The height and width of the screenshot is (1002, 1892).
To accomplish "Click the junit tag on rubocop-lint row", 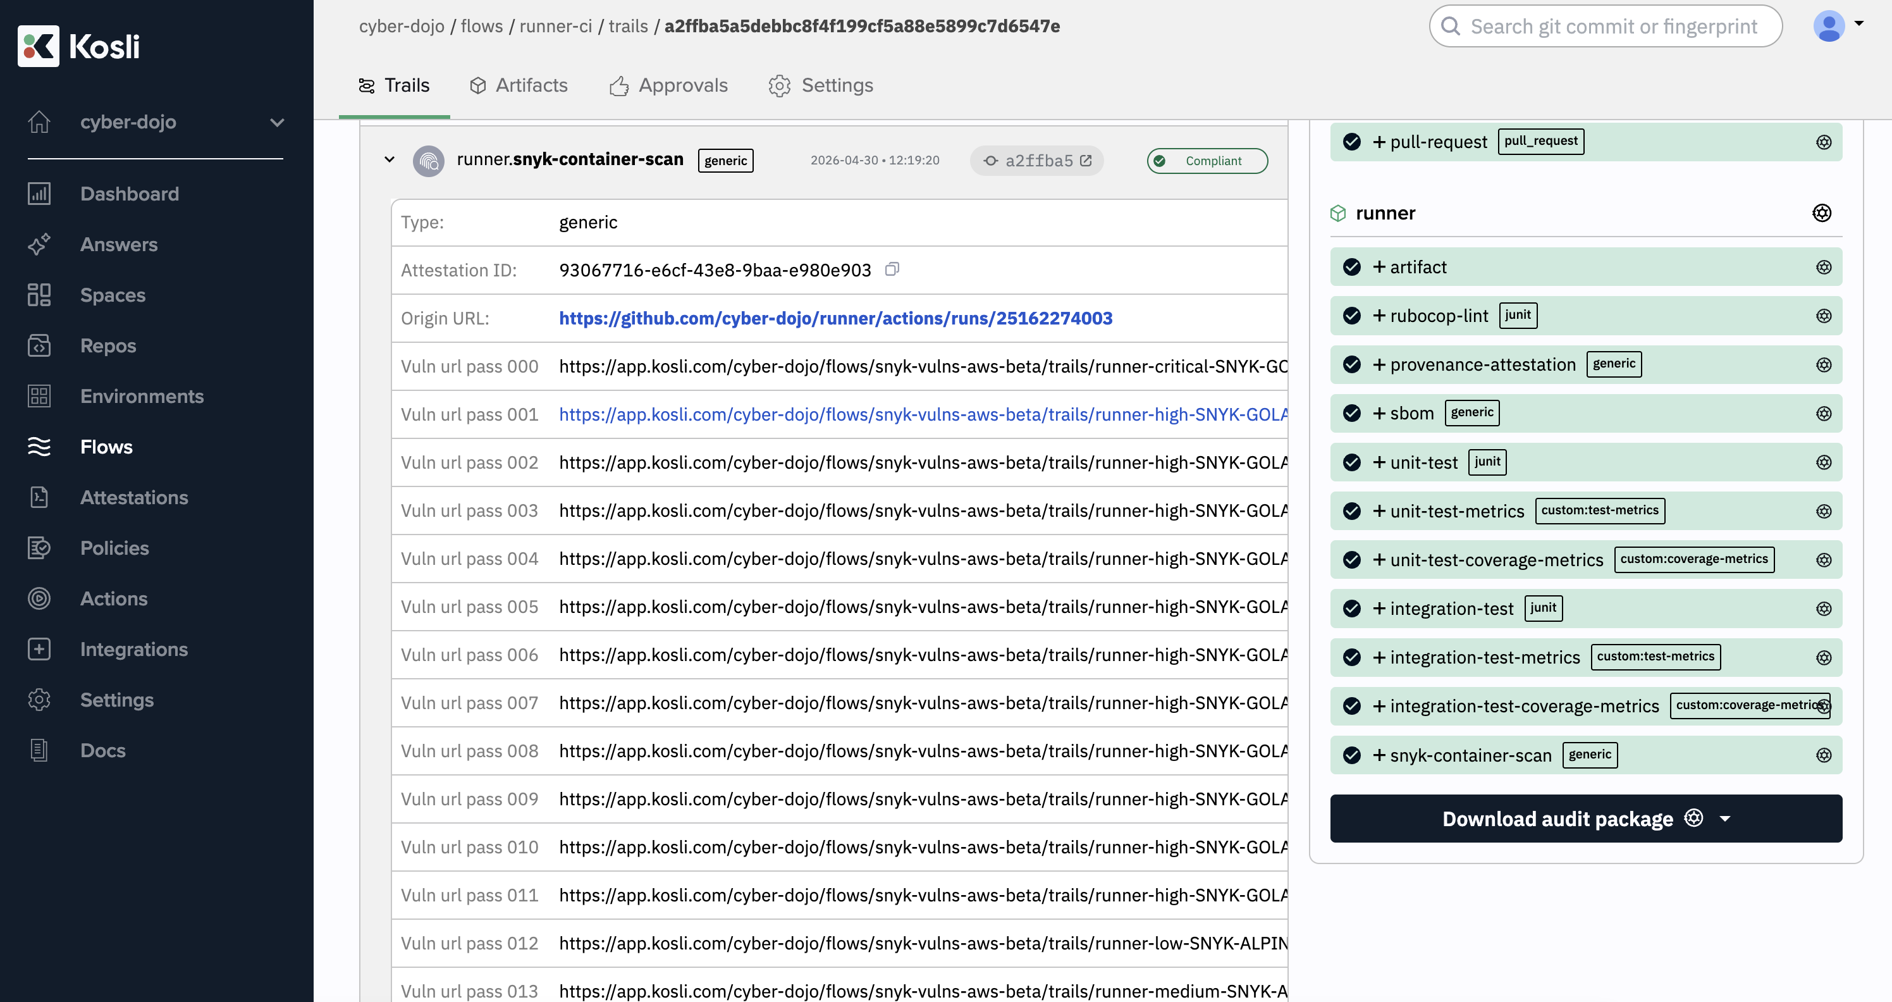I will click(x=1518, y=315).
